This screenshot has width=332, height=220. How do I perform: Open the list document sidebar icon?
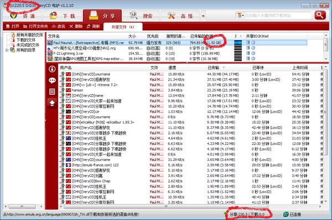(x=52, y=92)
